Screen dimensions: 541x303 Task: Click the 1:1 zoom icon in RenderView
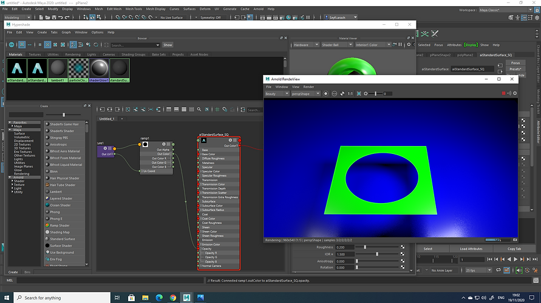(x=350, y=94)
